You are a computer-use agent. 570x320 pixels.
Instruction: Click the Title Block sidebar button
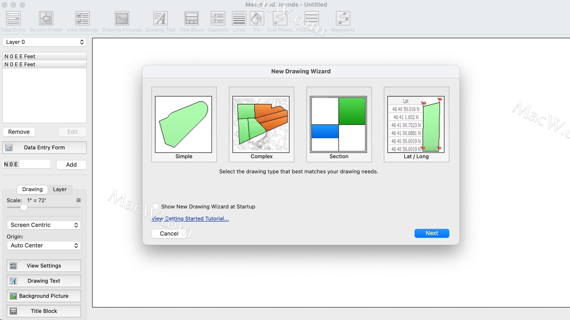click(44, 311)
